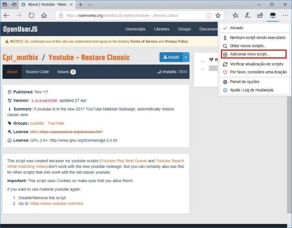Open the Discussions nav link
Image resolution: width=292 pixels, height=228 pixels.
[208, 29]
